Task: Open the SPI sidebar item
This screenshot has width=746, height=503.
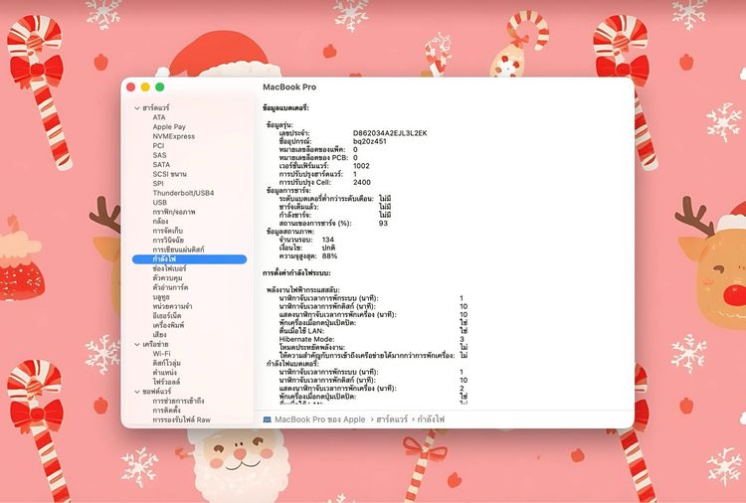Action: pyautogui.click(x=158, y=184)
